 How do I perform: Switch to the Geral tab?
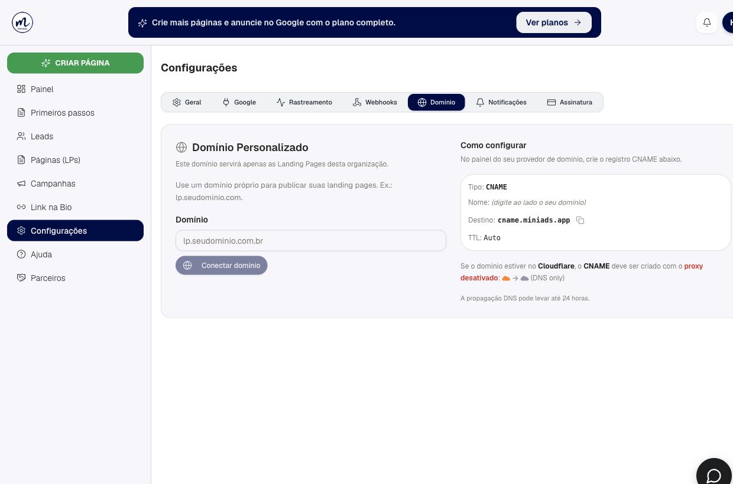coord(187,102)
